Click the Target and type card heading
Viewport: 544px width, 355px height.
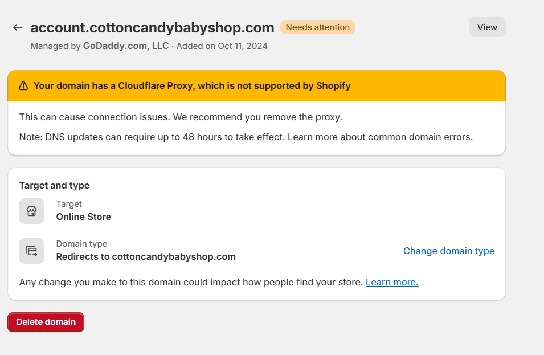pos(54,185)
